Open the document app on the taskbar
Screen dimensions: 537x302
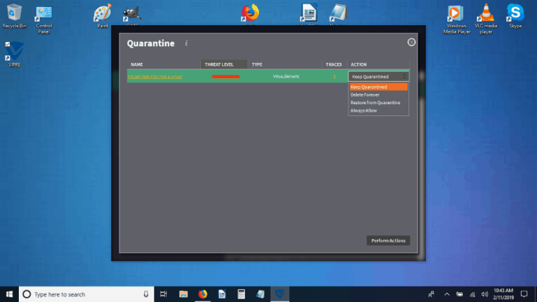tap(222, 294)
